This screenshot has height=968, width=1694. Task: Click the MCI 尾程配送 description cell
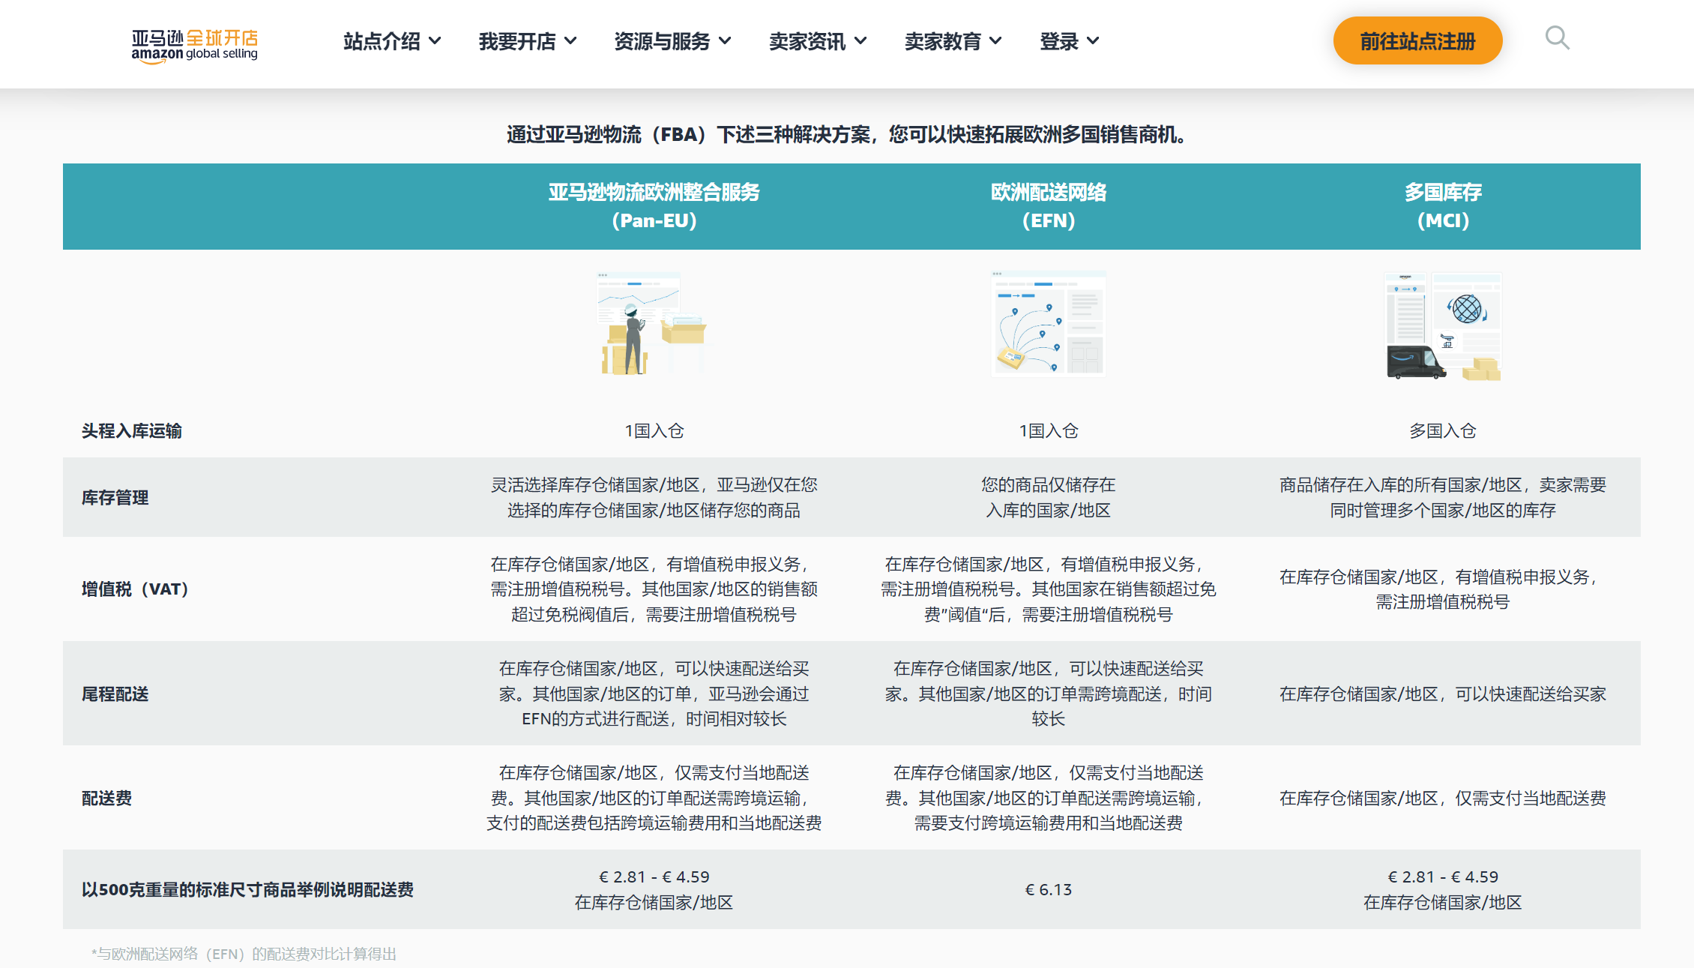pyautogui.click(x=1443, y=694)
